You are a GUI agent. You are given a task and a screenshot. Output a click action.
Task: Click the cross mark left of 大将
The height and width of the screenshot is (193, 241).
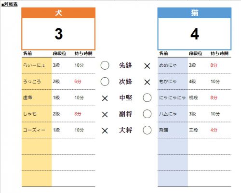click(x=105, y=131)
